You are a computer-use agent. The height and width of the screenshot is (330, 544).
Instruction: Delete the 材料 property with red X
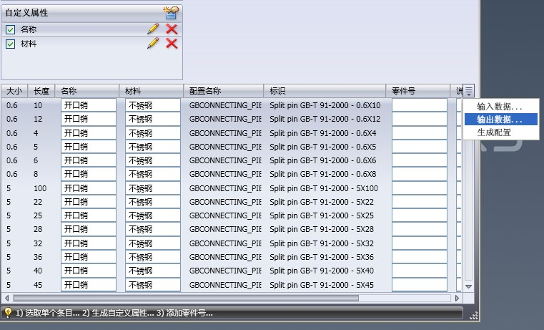(172, 44)
